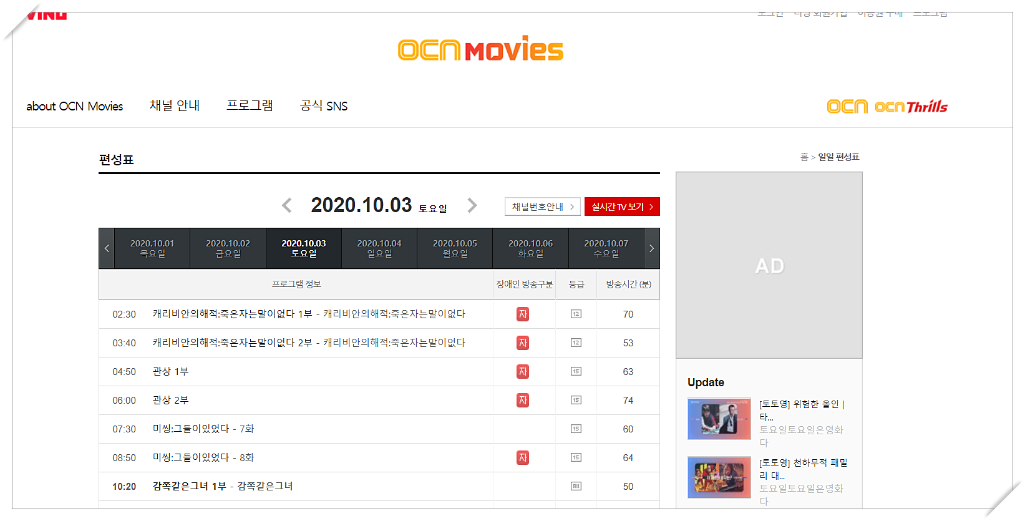The image size is (1025, 521).
Task: Click the Update section heading
Action: tap(706, 382)
